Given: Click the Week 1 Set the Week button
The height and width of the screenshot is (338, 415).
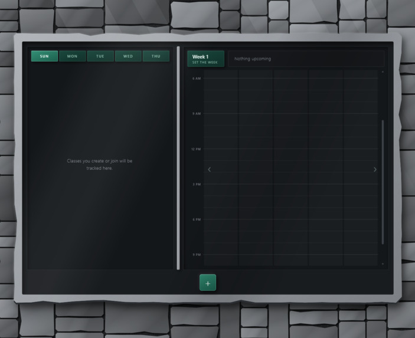Looking at the screenshot, I should coord(206,59).
